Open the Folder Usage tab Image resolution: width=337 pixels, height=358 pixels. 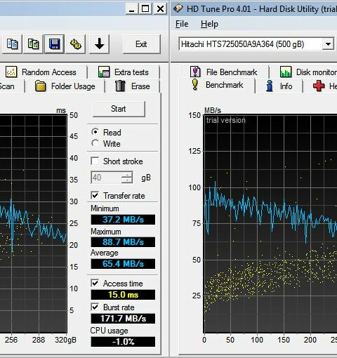[x=65, y=86]
